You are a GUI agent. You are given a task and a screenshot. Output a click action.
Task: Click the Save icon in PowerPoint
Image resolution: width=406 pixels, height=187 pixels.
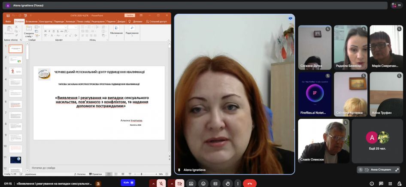tap(8, 15)
